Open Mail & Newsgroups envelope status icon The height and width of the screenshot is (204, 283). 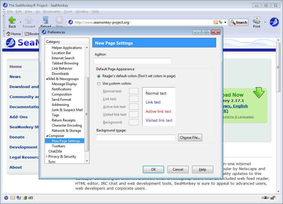(x=13, y=198)
